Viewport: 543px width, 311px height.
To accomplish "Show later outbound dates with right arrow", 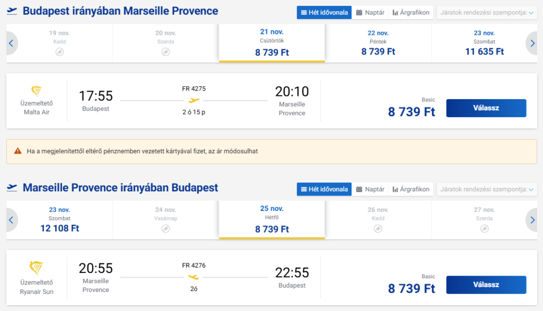I will 532,43.
